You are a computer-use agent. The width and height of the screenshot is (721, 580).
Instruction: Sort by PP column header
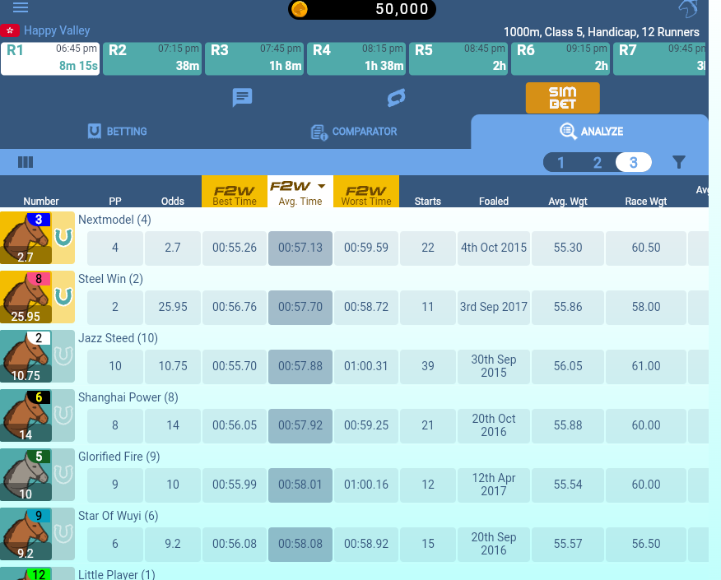click(115, 202)
